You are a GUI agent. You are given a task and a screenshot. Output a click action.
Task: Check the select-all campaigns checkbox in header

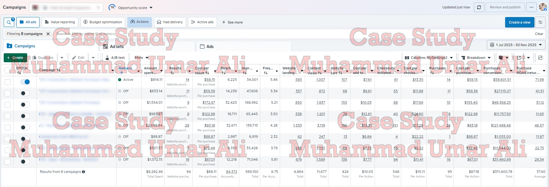(7, 70)
